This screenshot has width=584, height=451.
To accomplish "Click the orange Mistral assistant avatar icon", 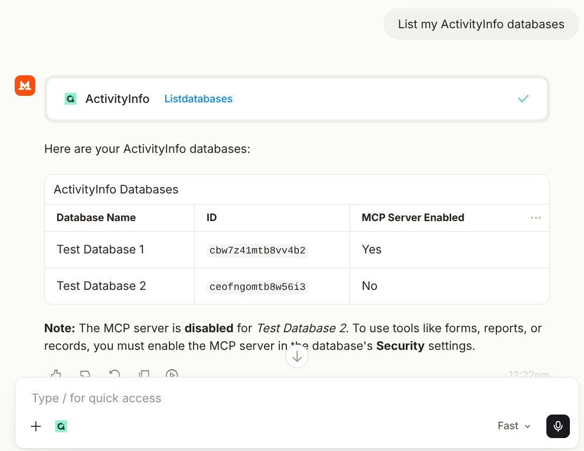I will point(25,86).
